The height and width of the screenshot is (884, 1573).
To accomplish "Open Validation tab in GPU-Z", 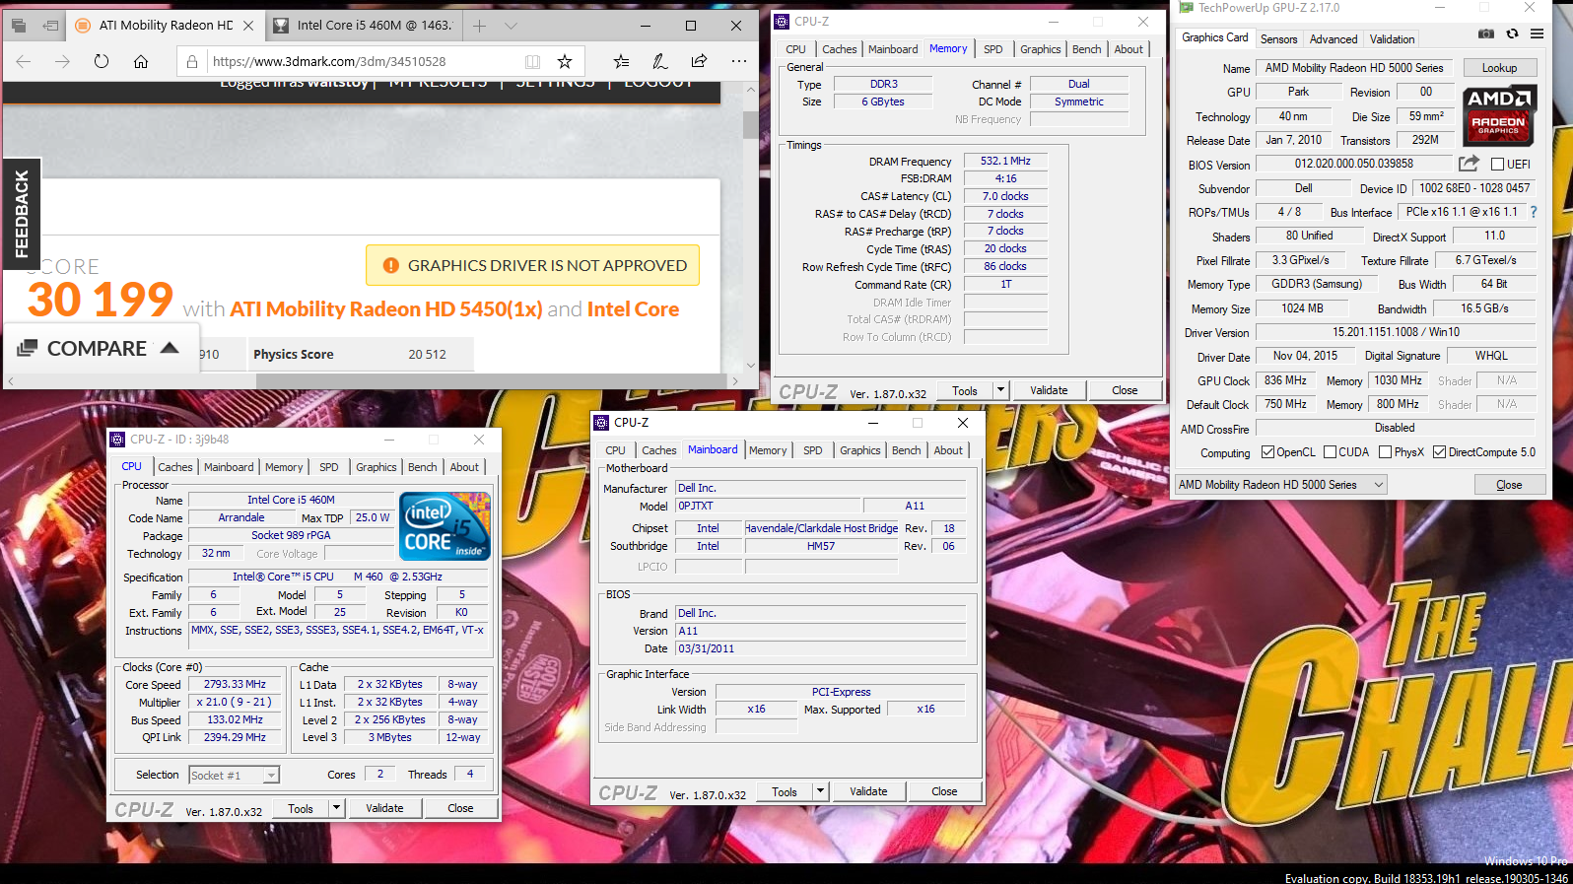I will tap(1392, 39).
